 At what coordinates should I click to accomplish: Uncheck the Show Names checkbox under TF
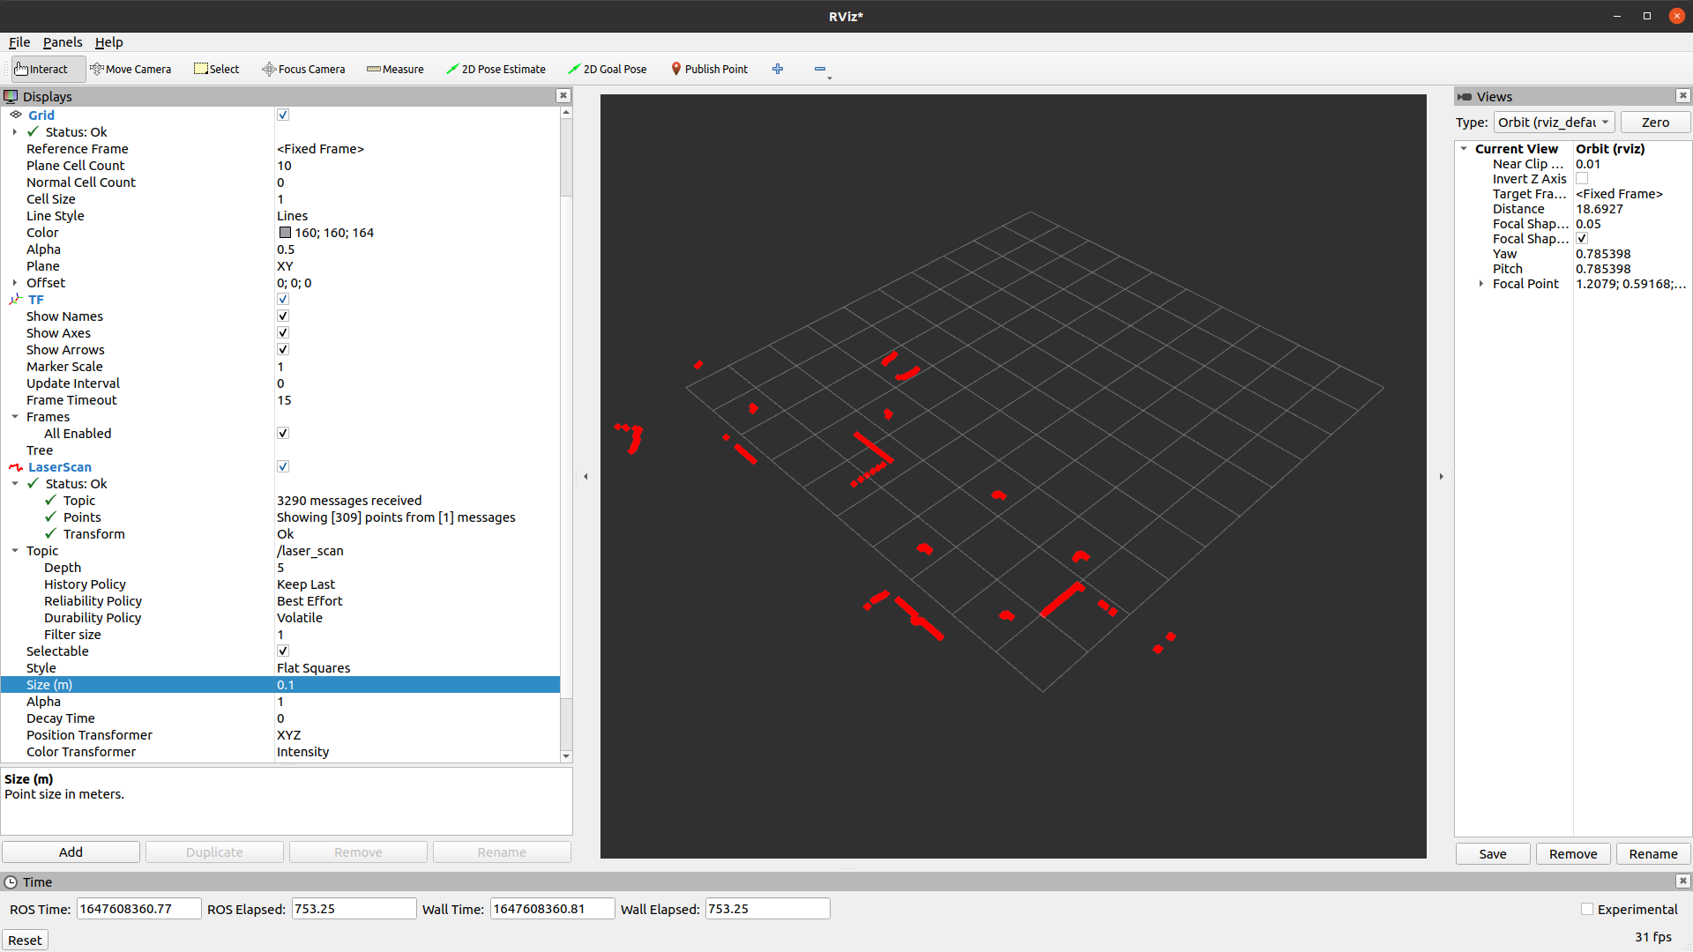pos(283,316)
